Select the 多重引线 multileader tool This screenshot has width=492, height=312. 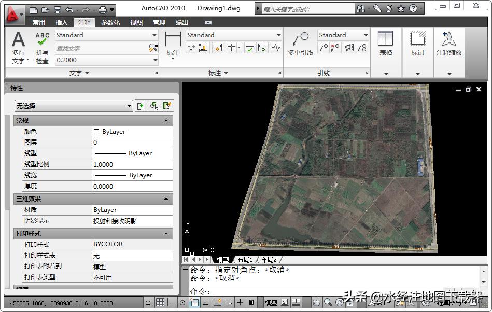pyautogui.click(x=300, y=44)
